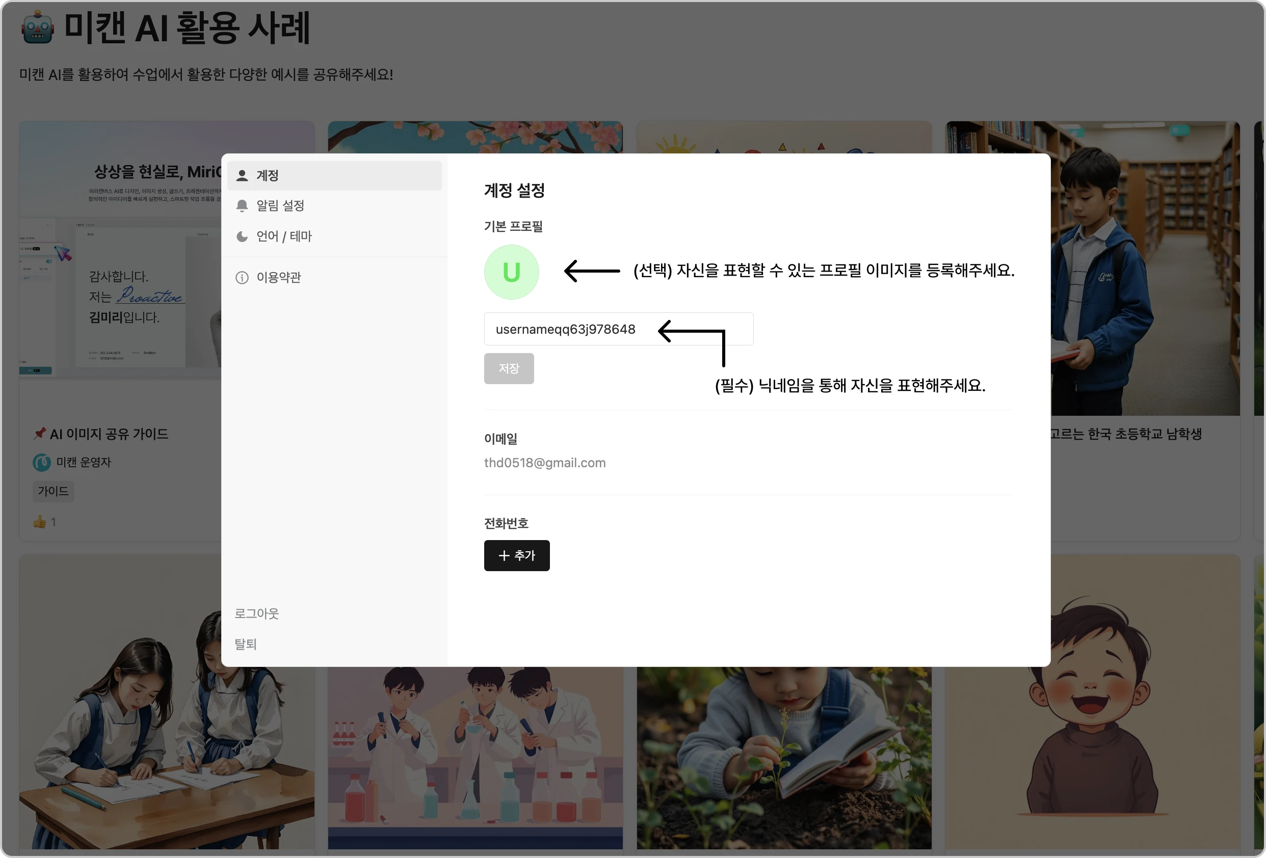Open the child reading in garden thumbnail

pos(784,758)
